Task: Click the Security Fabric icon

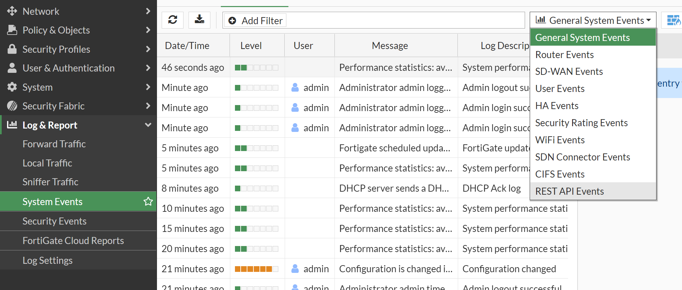Action: [12, 106]
